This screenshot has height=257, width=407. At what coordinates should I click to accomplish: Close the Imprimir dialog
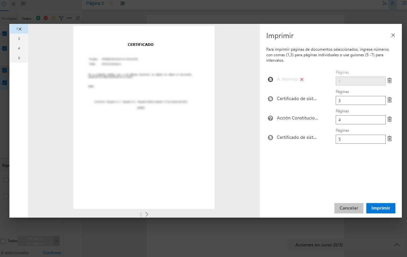[x=393, y=36]
